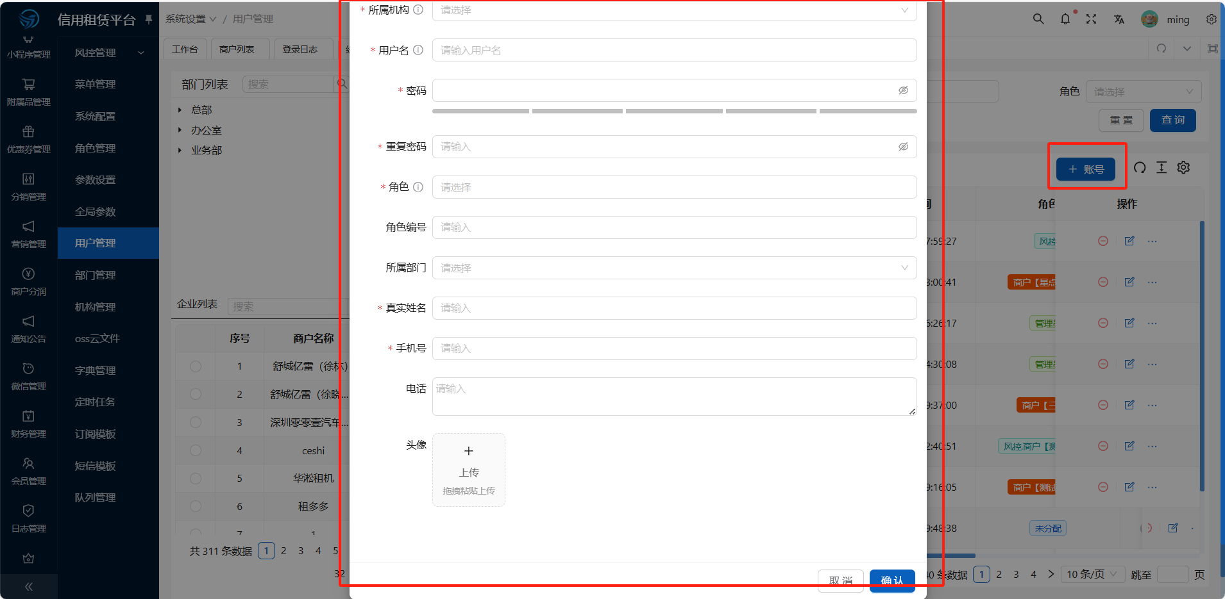Click the 重置 button
This screenshot has height=599, width=1225.
click(x=1122, y=120)
